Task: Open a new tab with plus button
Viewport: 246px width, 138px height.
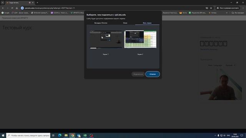Action: [x=37, y=3]
